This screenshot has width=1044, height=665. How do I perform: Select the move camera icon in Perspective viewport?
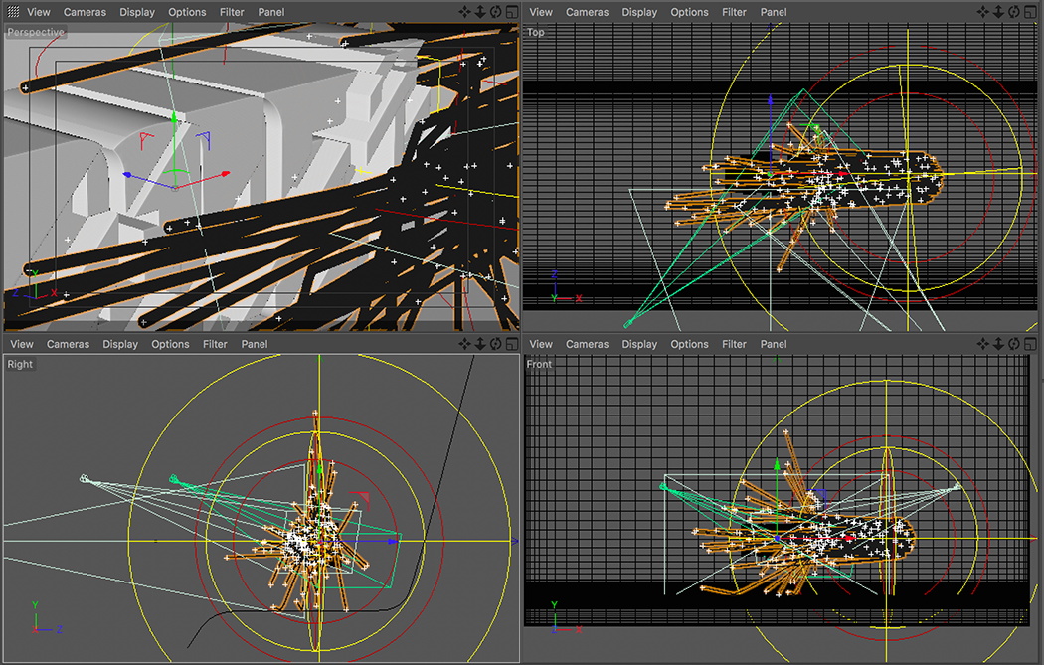(464, 11)
